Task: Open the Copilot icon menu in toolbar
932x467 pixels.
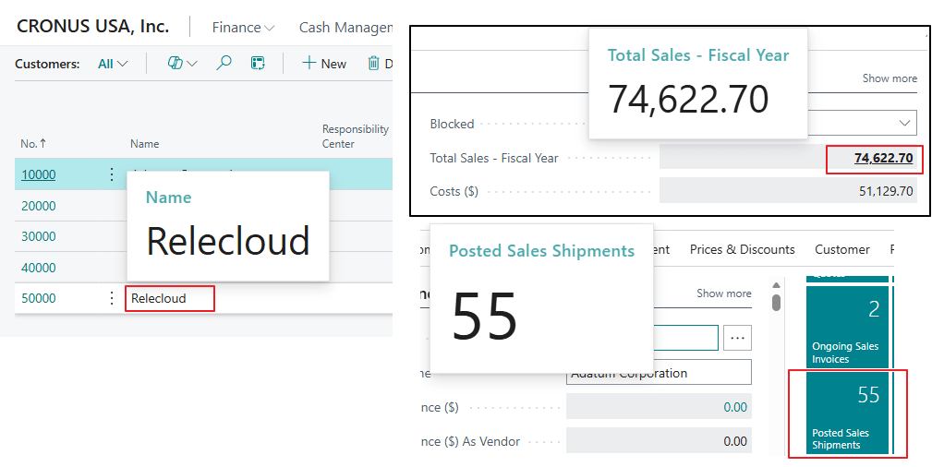Action: pos(182,64)
